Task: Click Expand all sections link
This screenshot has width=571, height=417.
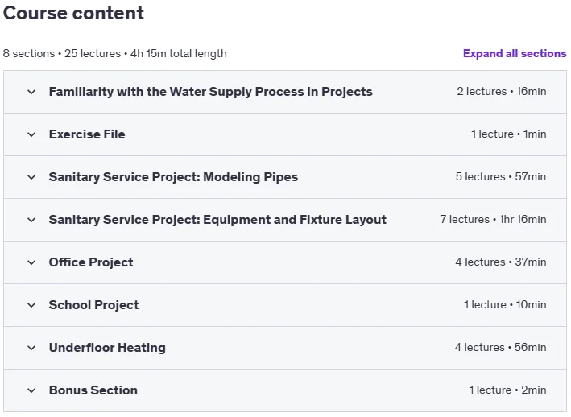Action: (x=515, y=53)
